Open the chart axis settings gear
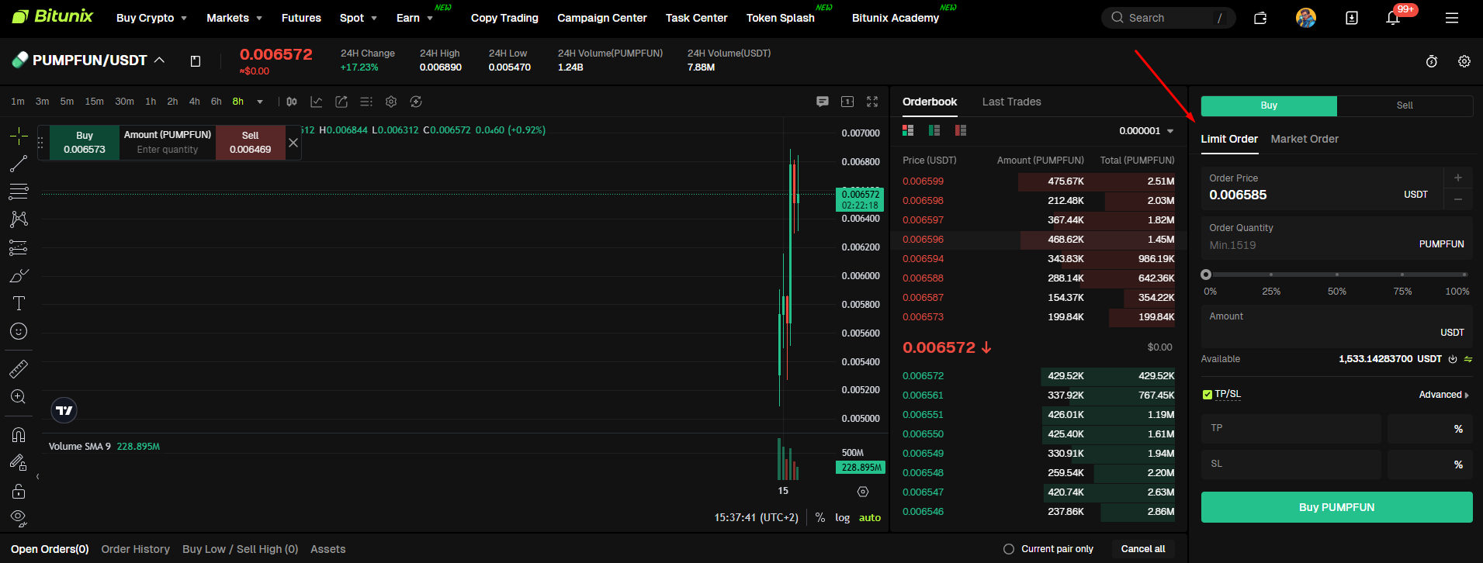The image size is (1483, 563). click(x=863, y=492)
